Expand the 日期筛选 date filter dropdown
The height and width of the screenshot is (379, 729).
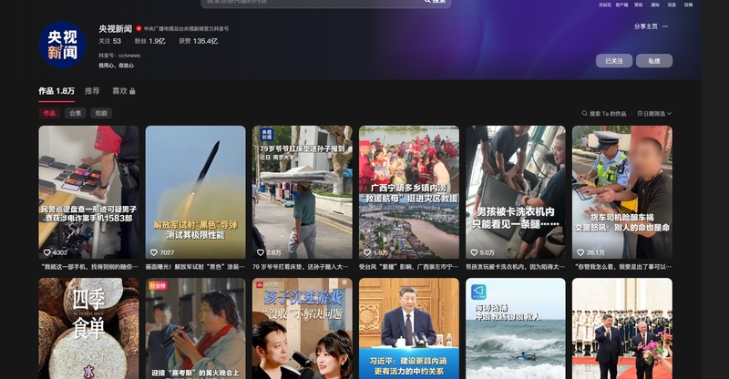pos(654,114)
